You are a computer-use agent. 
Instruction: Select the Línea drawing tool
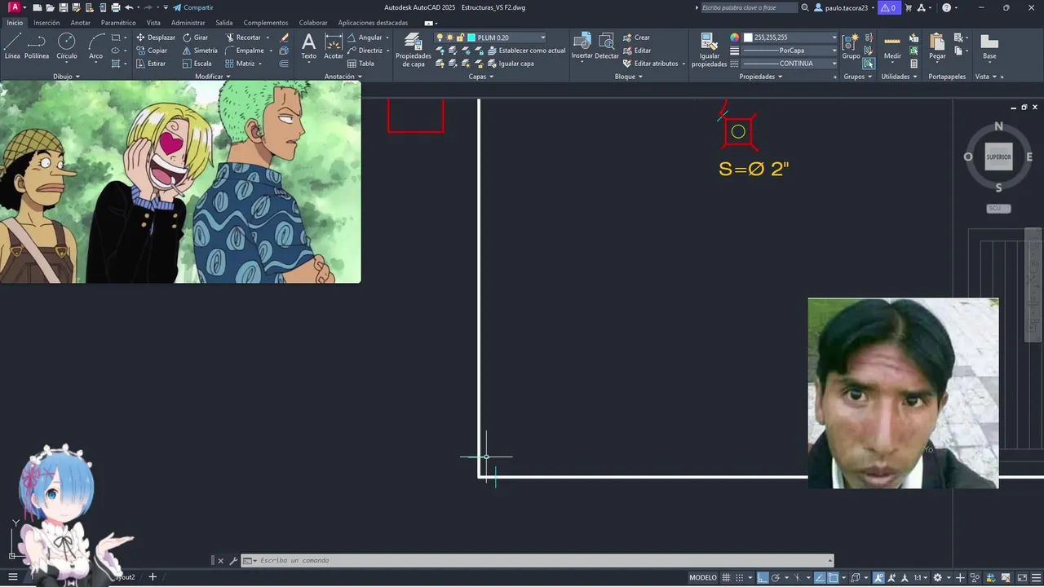click(12, 46)
